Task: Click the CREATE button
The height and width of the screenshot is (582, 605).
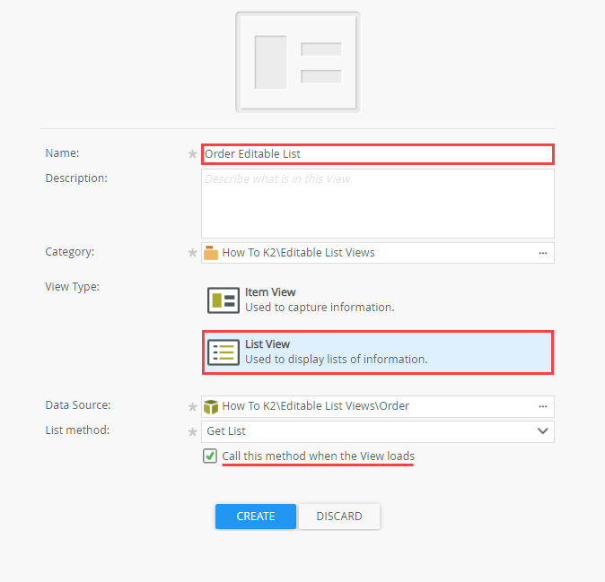Action: click(x=256, y=517)
